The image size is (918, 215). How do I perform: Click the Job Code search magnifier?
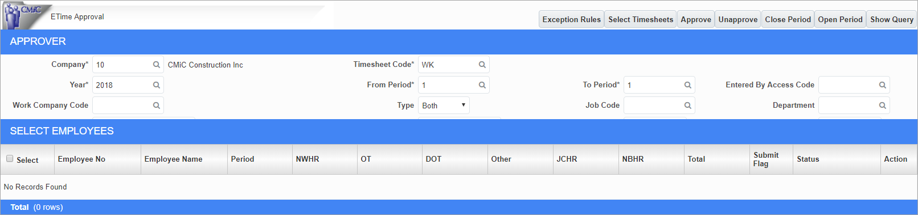point(687,106)
